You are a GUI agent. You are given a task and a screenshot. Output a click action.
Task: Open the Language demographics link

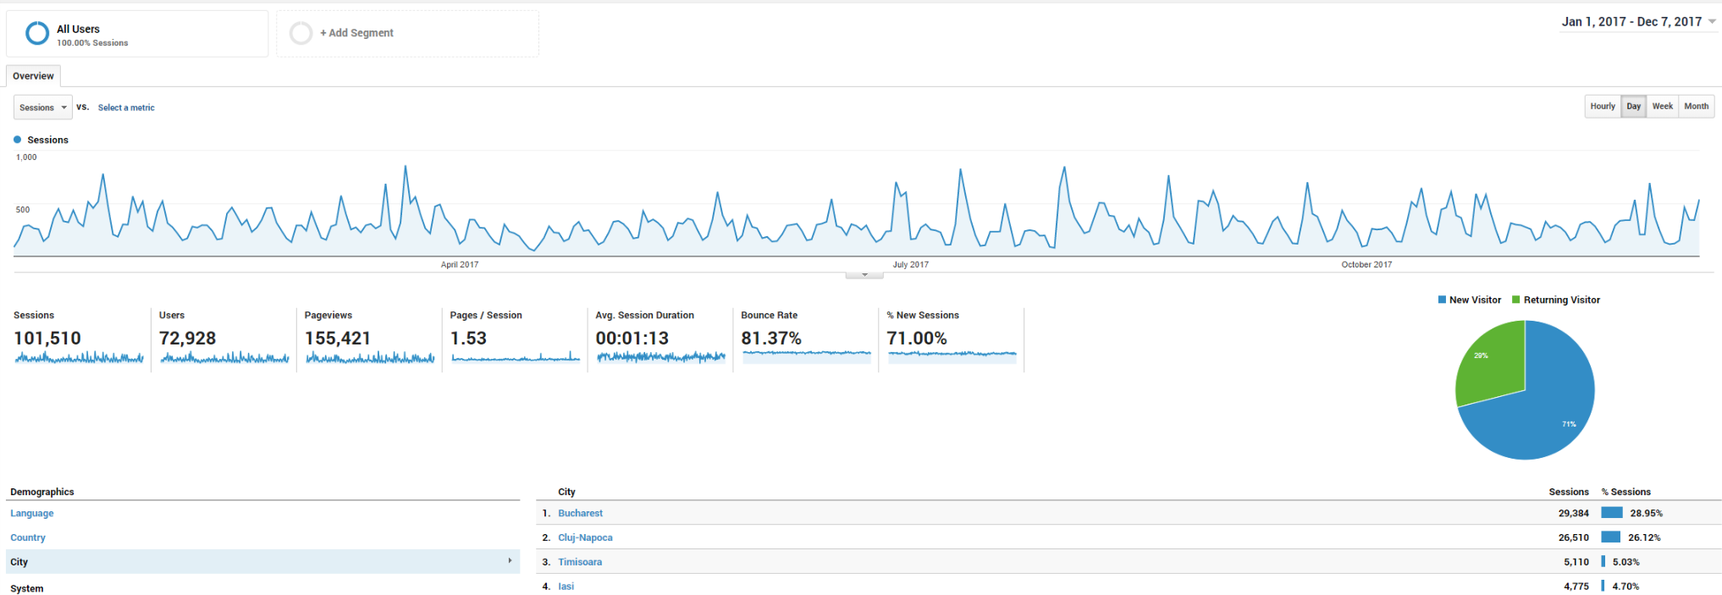[32, 513]
